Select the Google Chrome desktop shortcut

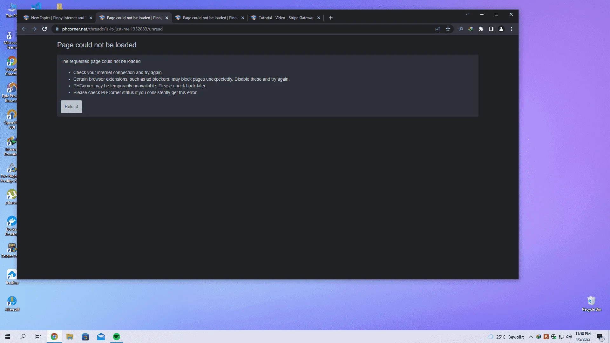[x=11, y=66]
